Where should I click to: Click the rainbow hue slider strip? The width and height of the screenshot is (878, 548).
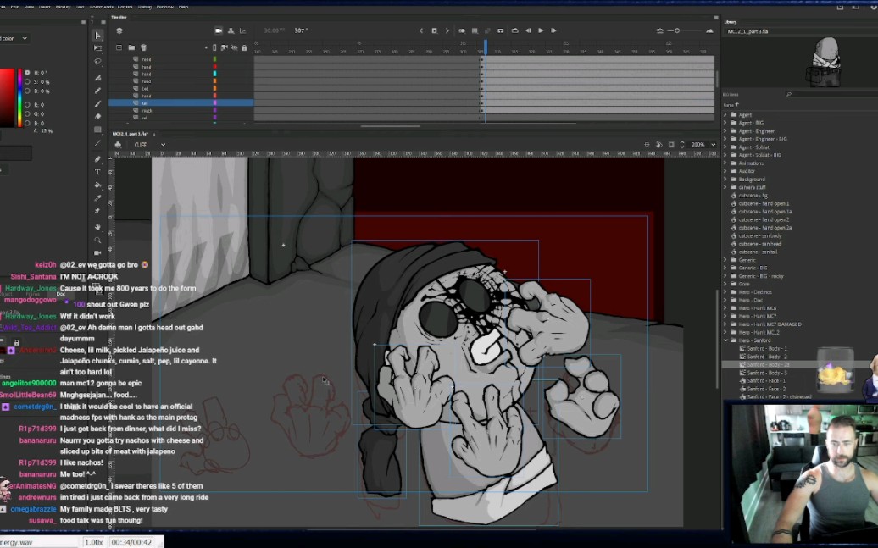[20, 98]
